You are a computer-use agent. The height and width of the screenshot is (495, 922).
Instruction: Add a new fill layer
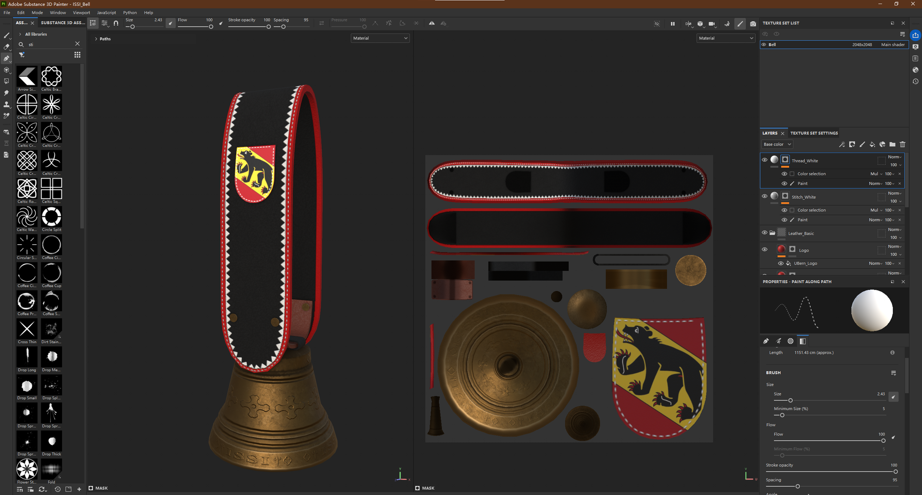872,144
